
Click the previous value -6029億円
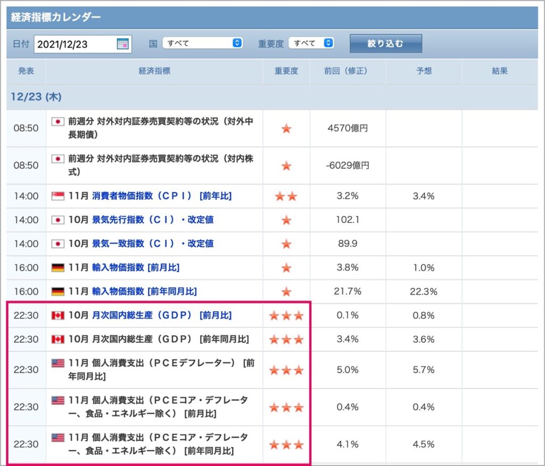(348, 165)
